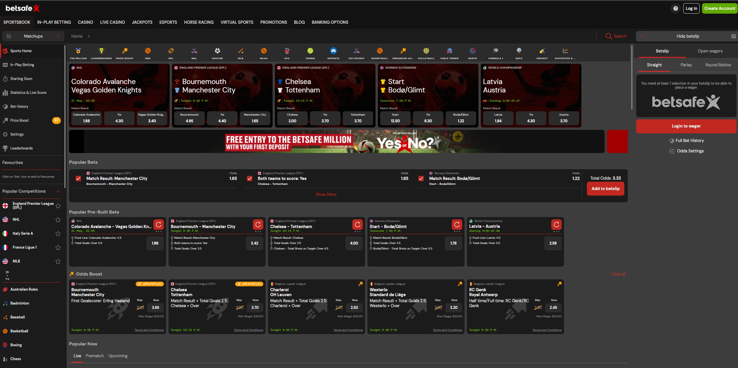This screenshot has width=738, height=368.
Task: Select the Darts icon
Action: 473,51
